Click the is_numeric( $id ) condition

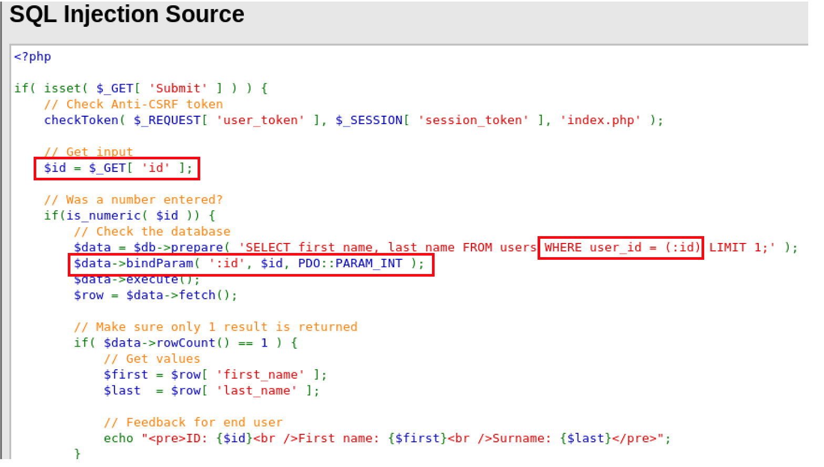click(129, 216)
